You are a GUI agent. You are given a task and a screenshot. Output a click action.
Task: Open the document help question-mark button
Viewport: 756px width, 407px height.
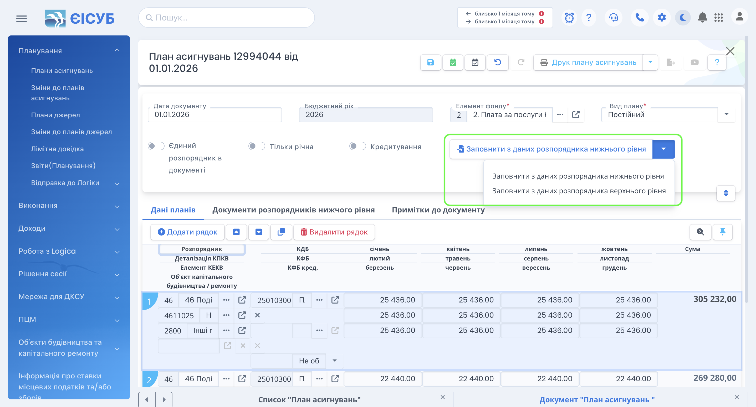click(x=717, y=62)
